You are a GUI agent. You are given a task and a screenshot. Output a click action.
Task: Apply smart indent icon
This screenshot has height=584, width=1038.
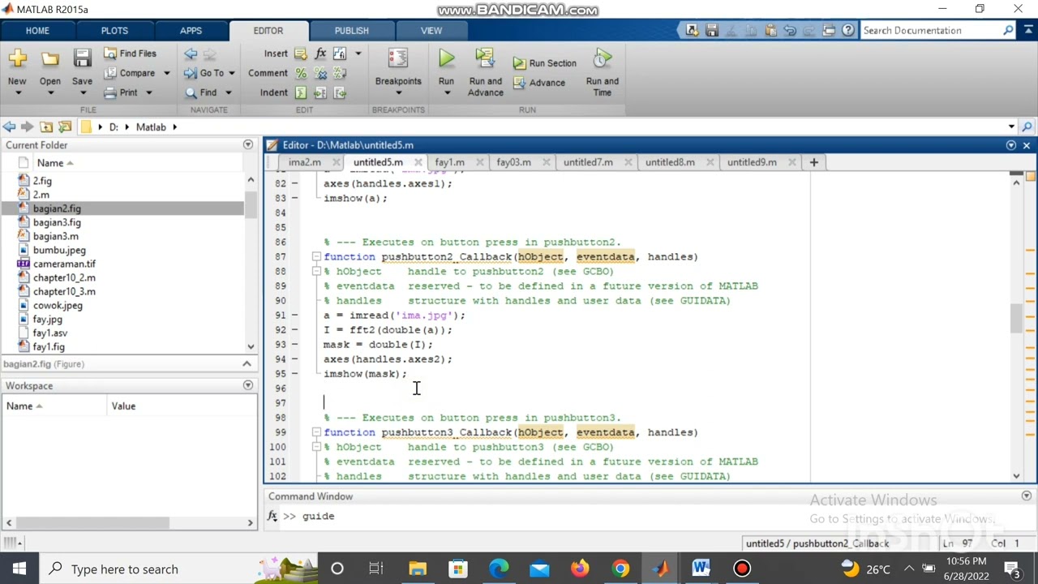(301, 92)
